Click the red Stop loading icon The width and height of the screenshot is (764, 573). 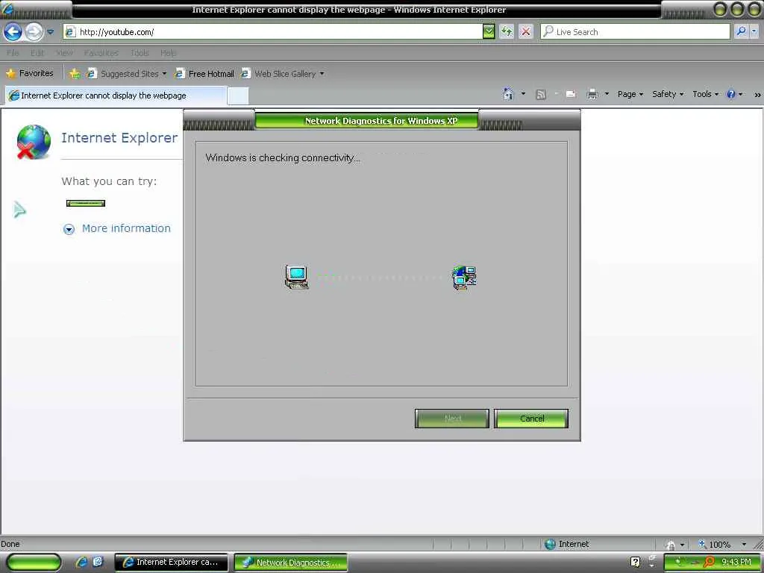coord(526,32)
